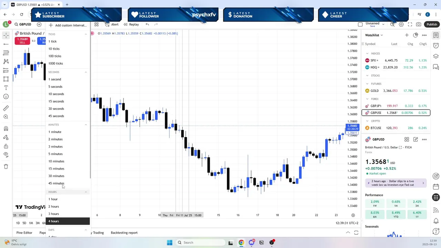The image size is (441, 248).
Task: Open layout setup square icon
Action: (x=360, y=24)
